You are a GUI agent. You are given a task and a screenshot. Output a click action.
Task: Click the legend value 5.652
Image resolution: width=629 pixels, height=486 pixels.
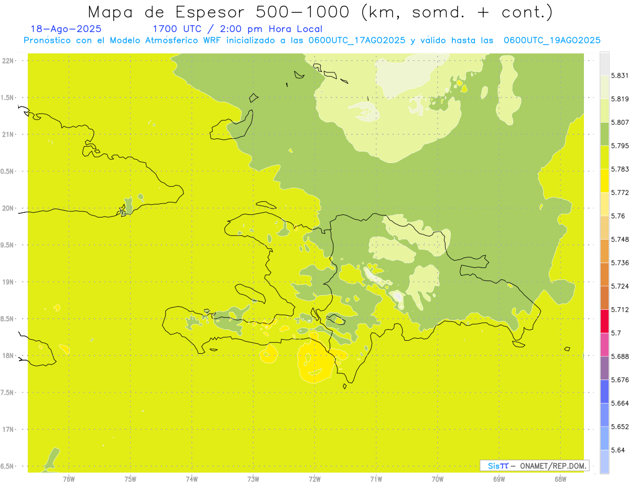click(620, 426)
